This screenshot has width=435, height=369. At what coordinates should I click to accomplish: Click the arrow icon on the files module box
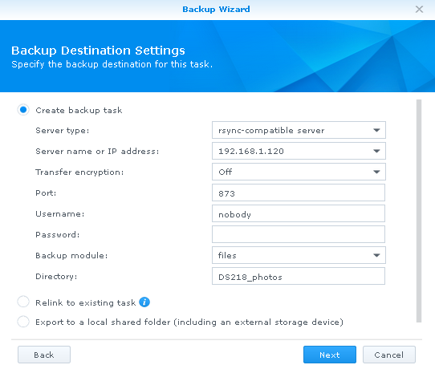pos(376,255)
